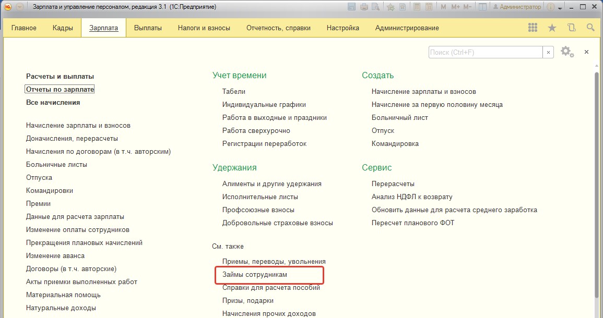Screen dimensions: 603x318
Task: Open Индивидуальные графики
Action: pyautogui.click(x=264, y=105)
